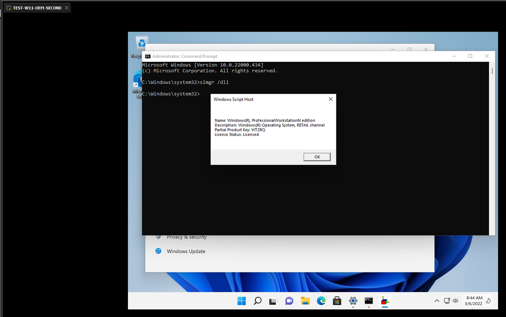Click the Windows Update sync icon
506x317 pixels.
click(158, 251)
